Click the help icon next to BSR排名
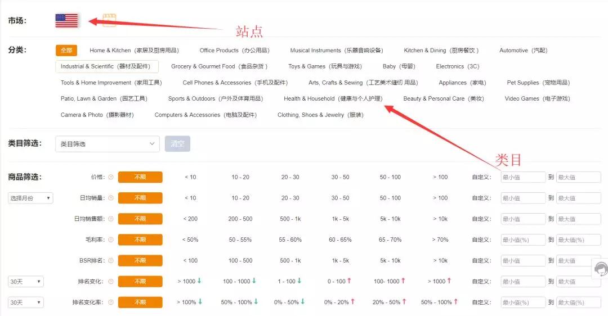Image resolution: width=608 pixels, height=316 pixels. [x=111, y=261]
